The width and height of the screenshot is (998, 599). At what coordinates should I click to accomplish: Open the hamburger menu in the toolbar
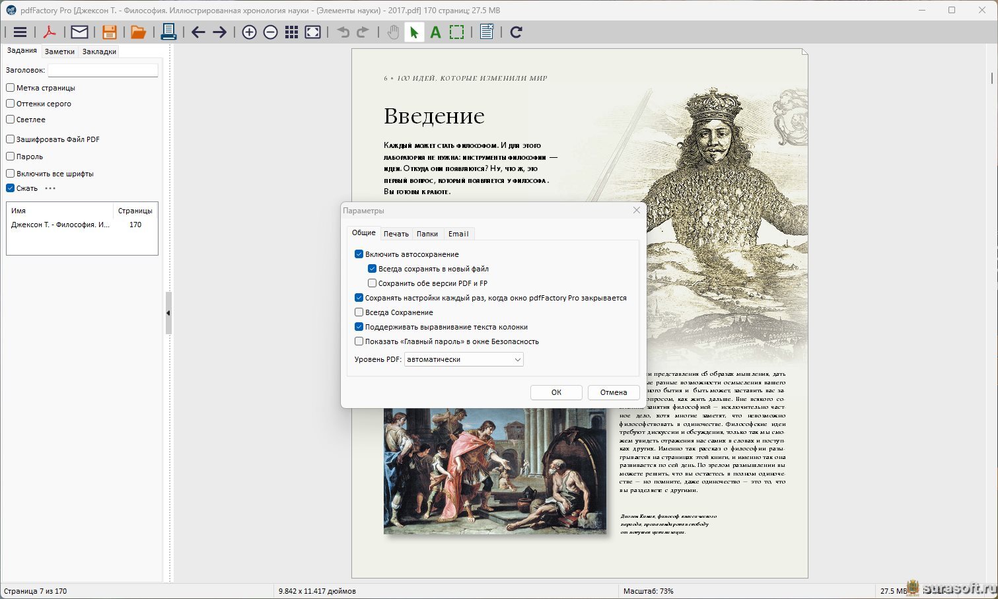20,32
